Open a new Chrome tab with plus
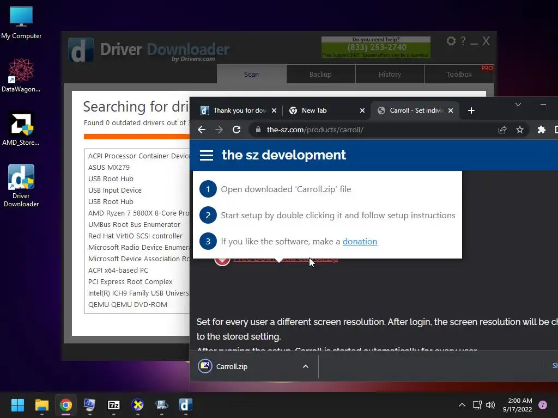The height and width of the screenshot is (418, 558). click(471, 110)
